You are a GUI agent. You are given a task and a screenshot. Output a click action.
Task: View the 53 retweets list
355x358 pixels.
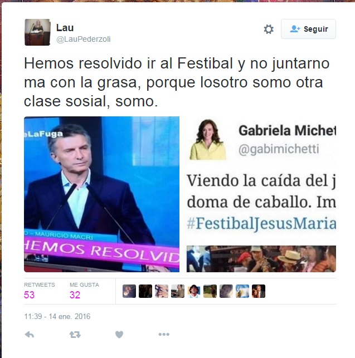point(40,291)
